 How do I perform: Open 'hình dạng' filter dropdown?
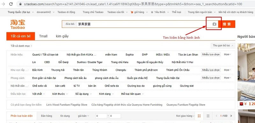pos(106,94)
